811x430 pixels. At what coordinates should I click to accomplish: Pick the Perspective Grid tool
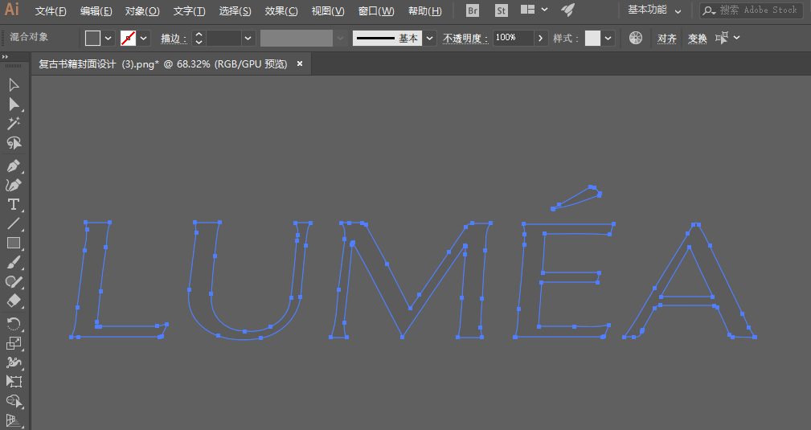[14, 420]
